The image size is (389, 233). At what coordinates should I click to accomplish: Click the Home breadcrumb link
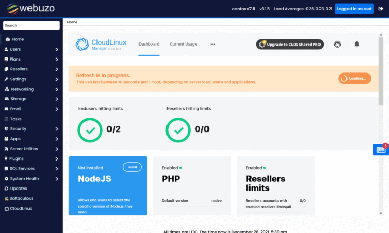(x=72, y=22)
